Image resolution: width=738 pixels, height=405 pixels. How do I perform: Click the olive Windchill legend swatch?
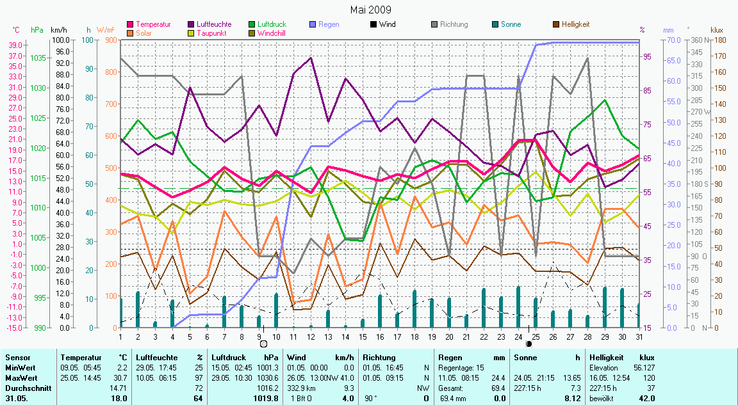coord(252,33)
